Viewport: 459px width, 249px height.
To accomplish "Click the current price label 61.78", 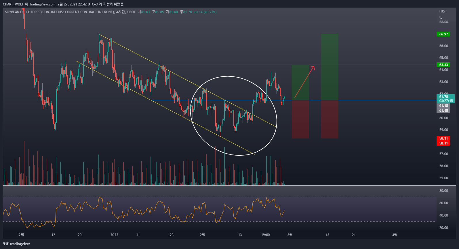I will point(443,97).
